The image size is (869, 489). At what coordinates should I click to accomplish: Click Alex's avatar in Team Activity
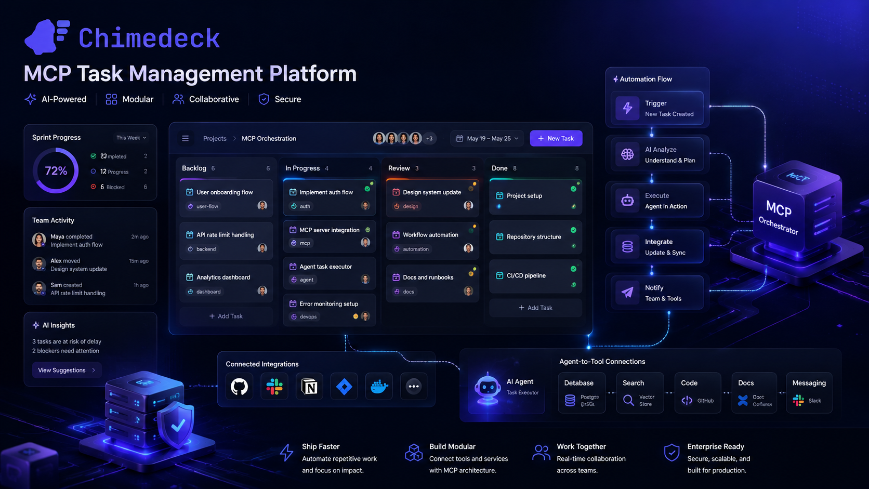(x=39, y=264)
